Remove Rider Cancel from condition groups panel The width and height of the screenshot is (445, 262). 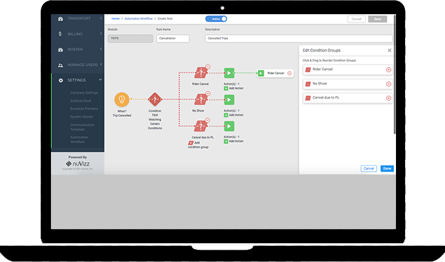[388, 70]
